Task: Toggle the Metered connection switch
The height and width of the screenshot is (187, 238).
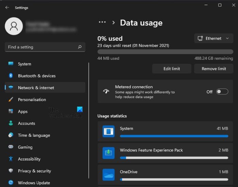Action: (x=222, y=92)
